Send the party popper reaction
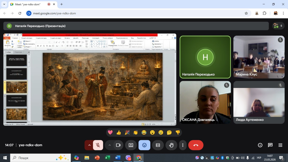 click(x=127, y=132)
